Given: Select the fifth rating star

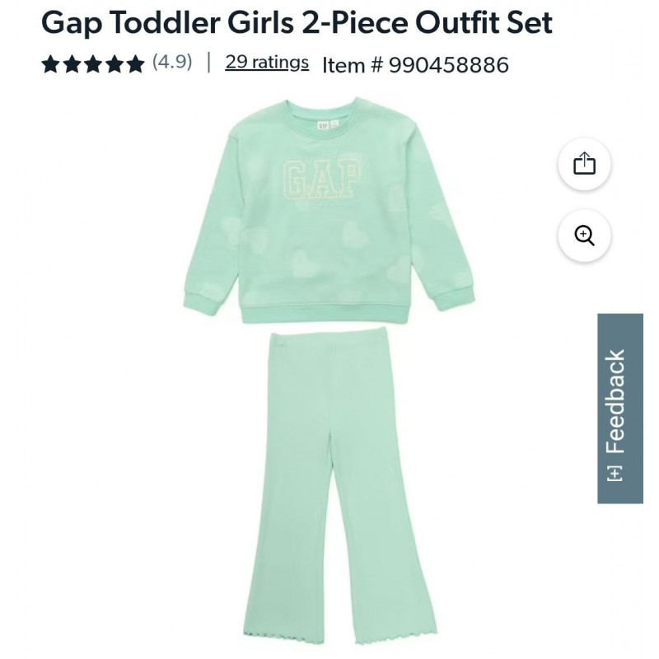Looking at the screenshot, I should click(135, 64).
